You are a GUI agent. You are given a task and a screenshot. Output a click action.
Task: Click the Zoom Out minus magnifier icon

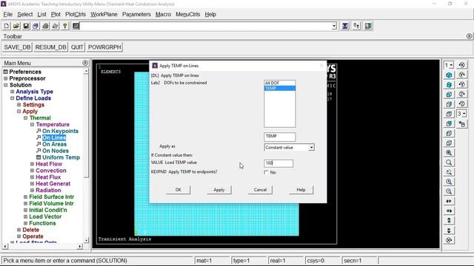tap(449, 191)
